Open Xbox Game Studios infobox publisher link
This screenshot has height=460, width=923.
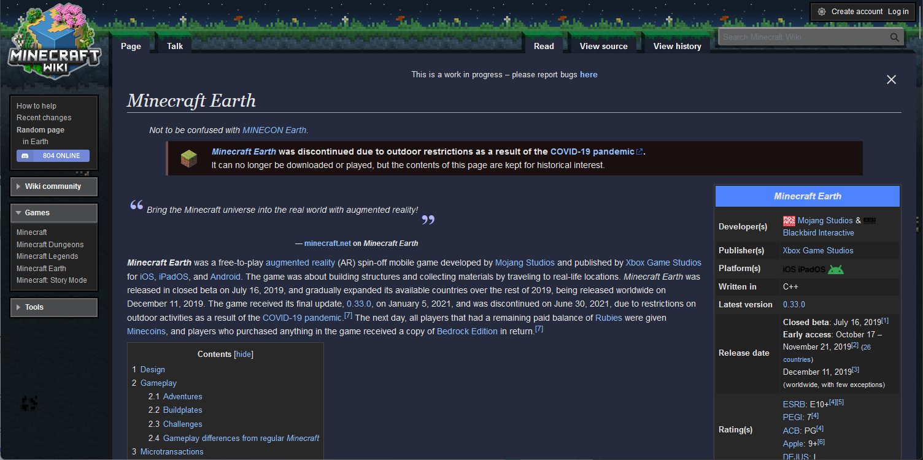tap(818, 251)
